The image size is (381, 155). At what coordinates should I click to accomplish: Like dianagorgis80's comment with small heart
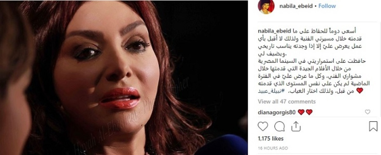coord(368,112)
